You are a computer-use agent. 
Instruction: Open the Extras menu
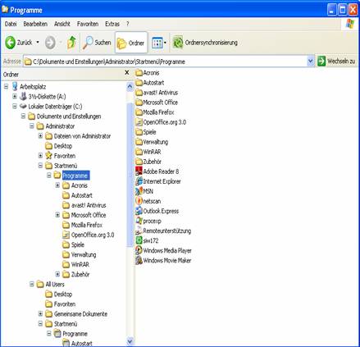pos(112,24)
